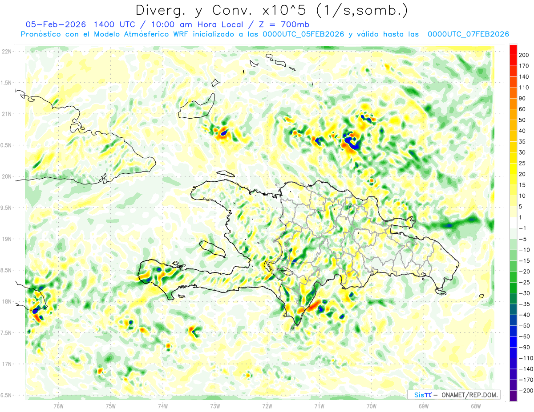Click the '6.5N' latitude label
The height and width of the screenshot is (412, 534).
click(6, 395)
